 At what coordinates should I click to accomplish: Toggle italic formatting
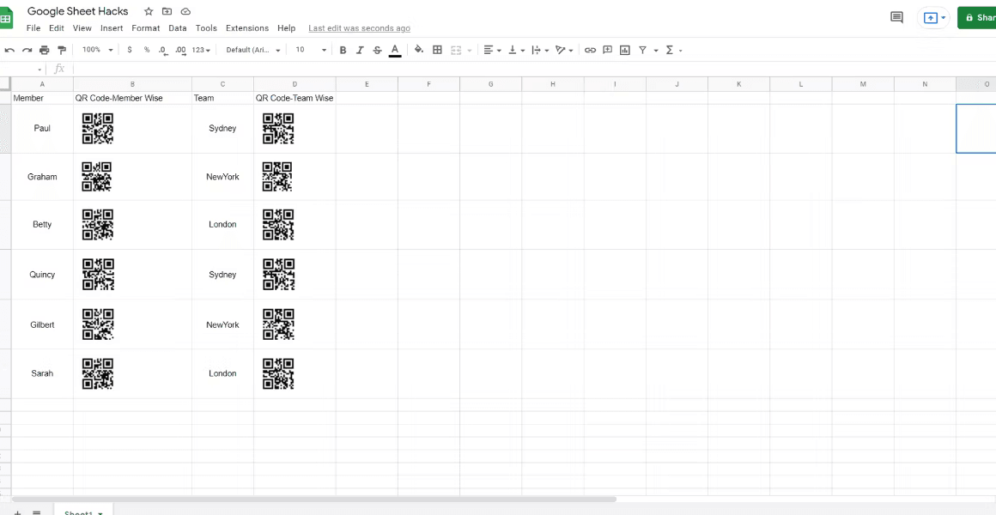pyautogui.click(x=360, y=50)
